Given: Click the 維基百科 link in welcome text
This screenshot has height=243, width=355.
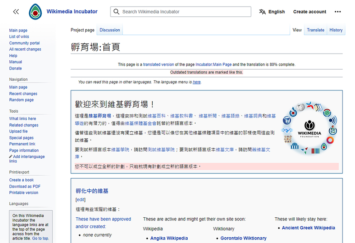Looking at the screenshot, I should [157, 116].
